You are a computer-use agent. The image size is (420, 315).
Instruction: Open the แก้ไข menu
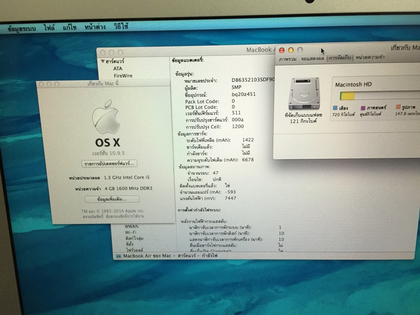click(70, 27)
